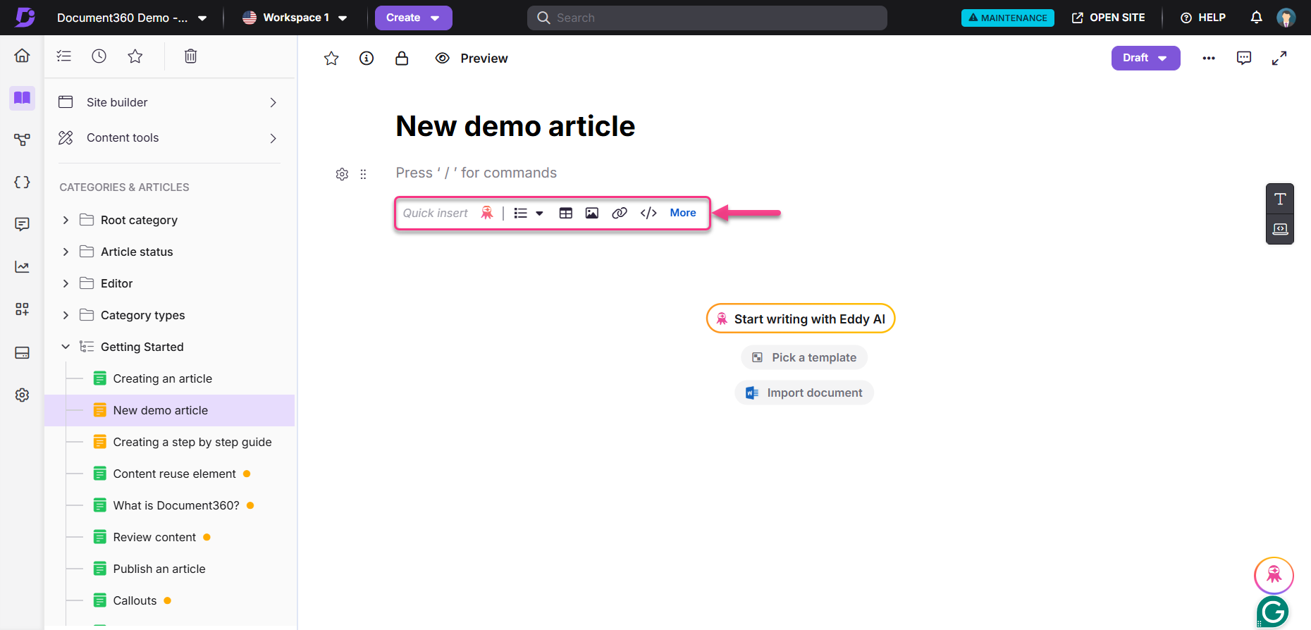
Task: Insert a code block from Quick insert
Action: pos(648,213)
